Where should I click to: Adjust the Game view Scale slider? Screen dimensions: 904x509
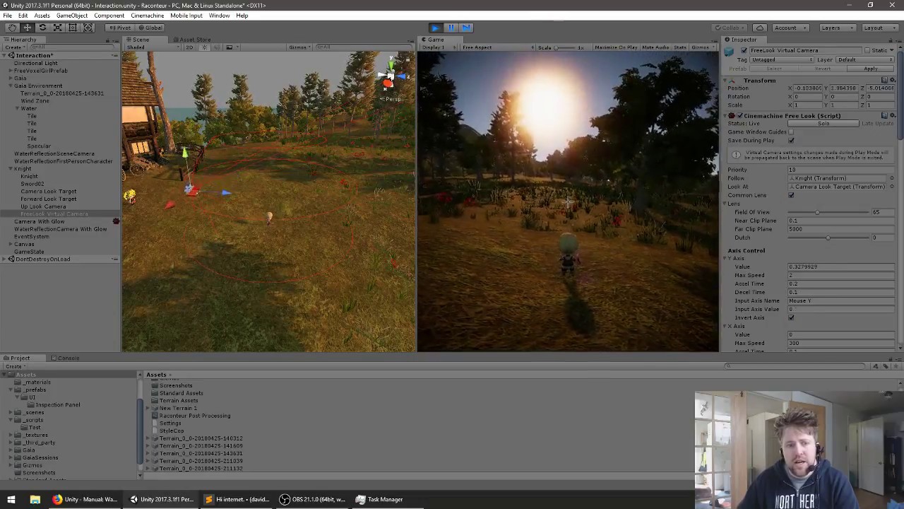565,47
